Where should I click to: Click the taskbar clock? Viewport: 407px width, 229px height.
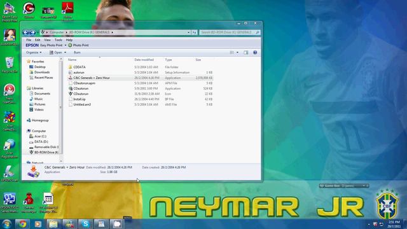394,224
